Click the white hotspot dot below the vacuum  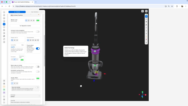point(81,86)
